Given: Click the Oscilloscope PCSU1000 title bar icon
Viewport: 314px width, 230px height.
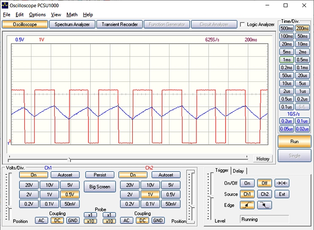Looking at the screenshot, I should click(4, 5).
